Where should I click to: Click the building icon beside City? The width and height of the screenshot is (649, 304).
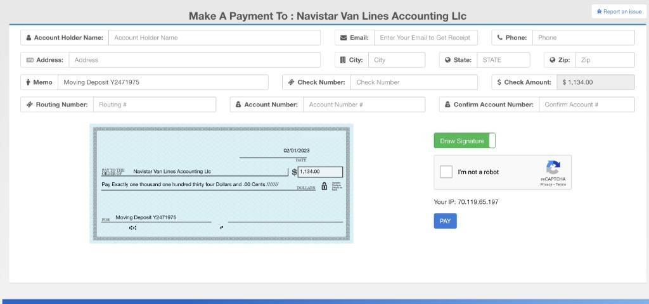pos(343,60)
